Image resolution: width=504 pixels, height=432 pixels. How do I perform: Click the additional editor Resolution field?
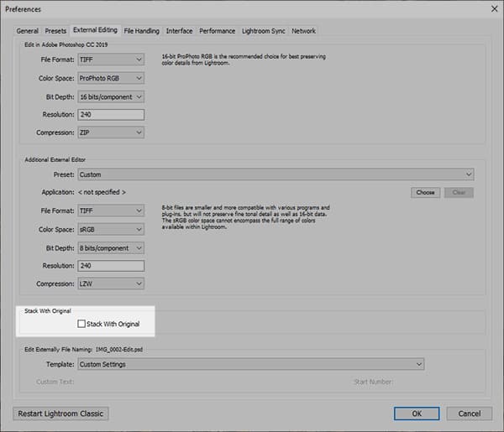111,266
